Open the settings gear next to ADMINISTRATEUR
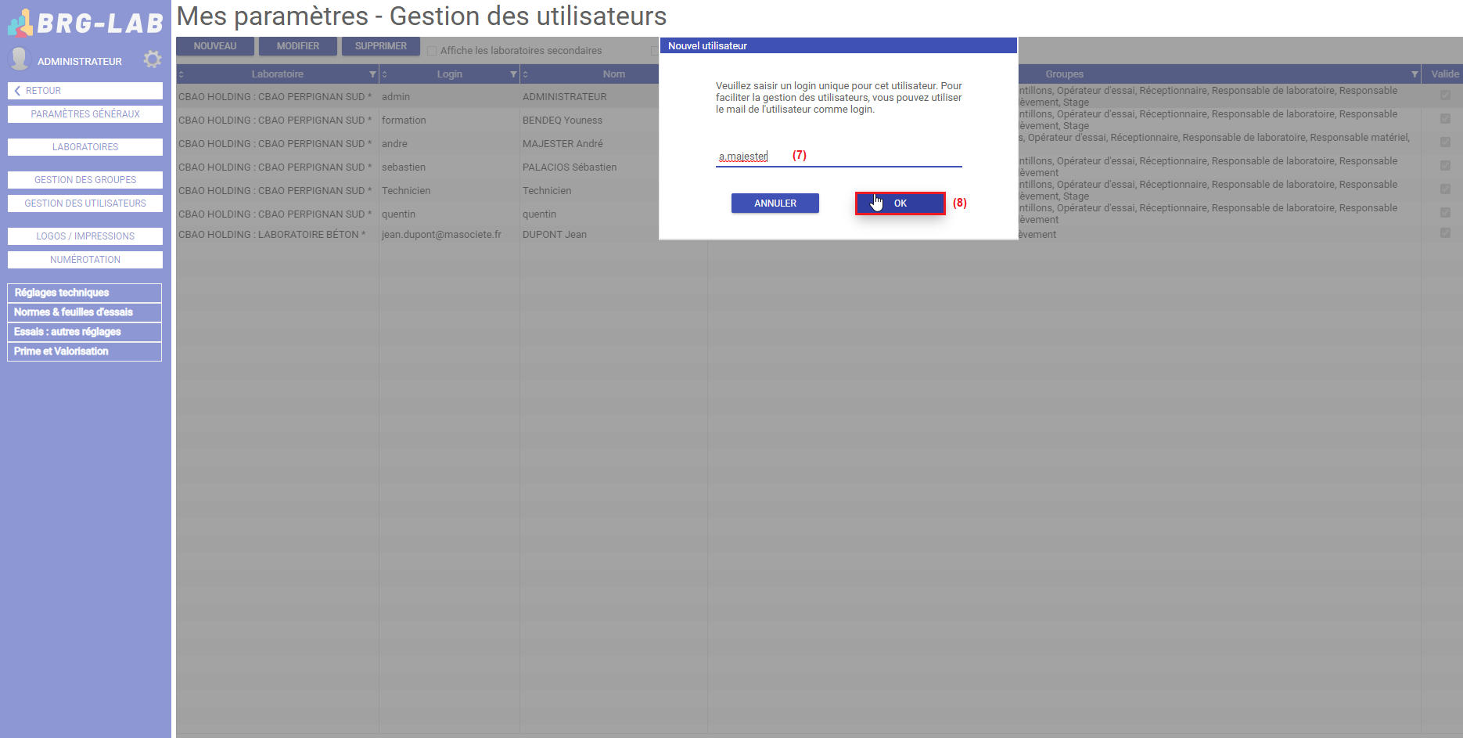 153,59
